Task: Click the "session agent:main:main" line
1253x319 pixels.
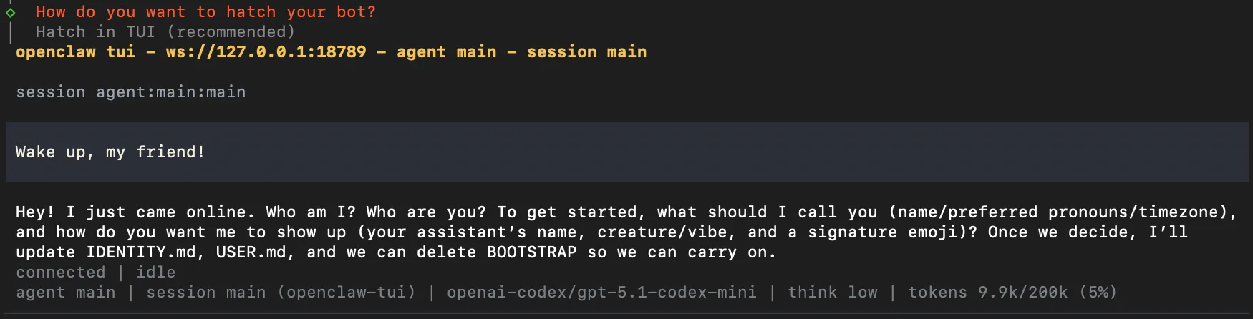Action: tap(130, 92)
